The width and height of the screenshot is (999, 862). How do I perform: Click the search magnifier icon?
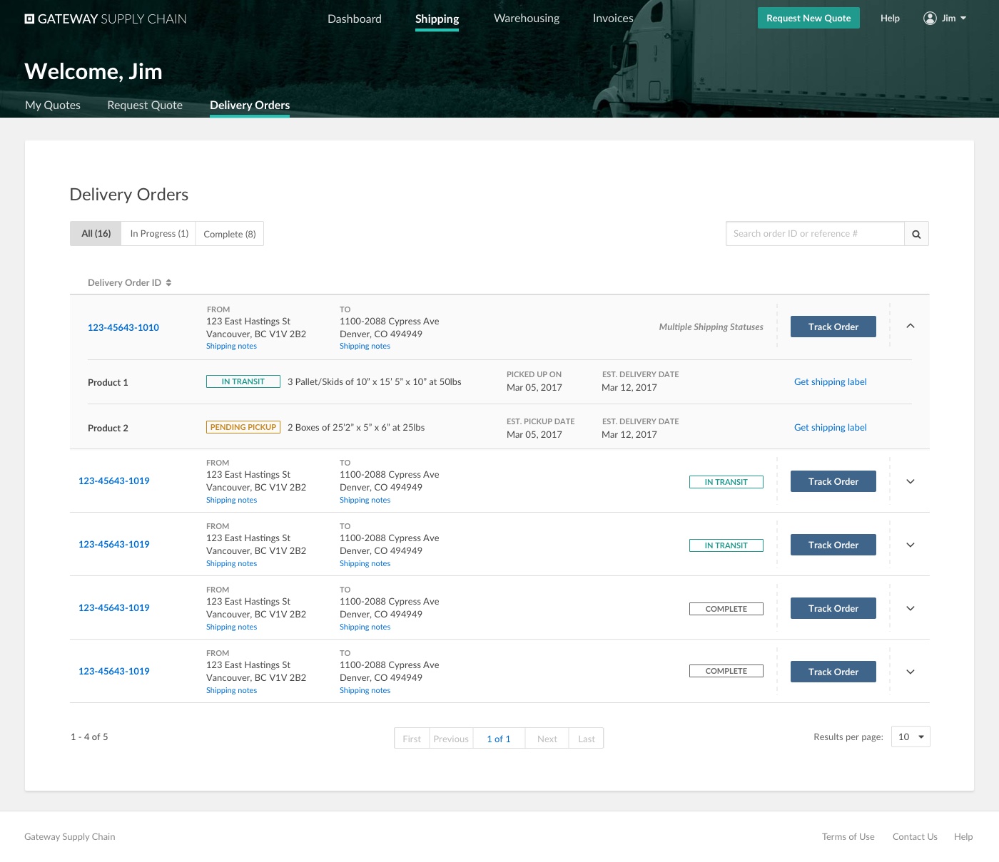tap(916, 234)
